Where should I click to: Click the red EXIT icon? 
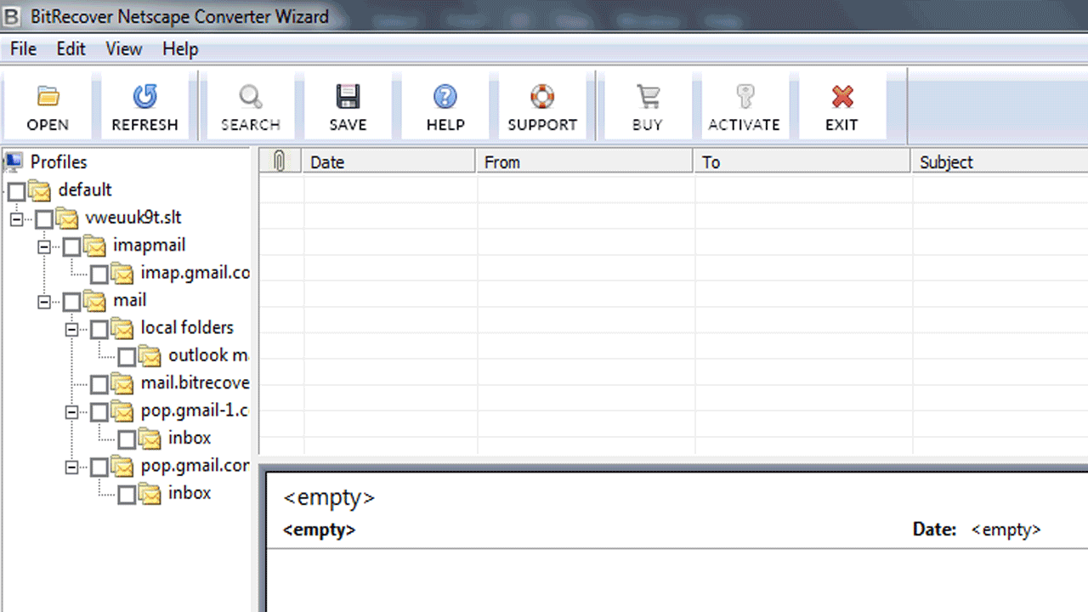pyautogui.click(x=841, y=97)
